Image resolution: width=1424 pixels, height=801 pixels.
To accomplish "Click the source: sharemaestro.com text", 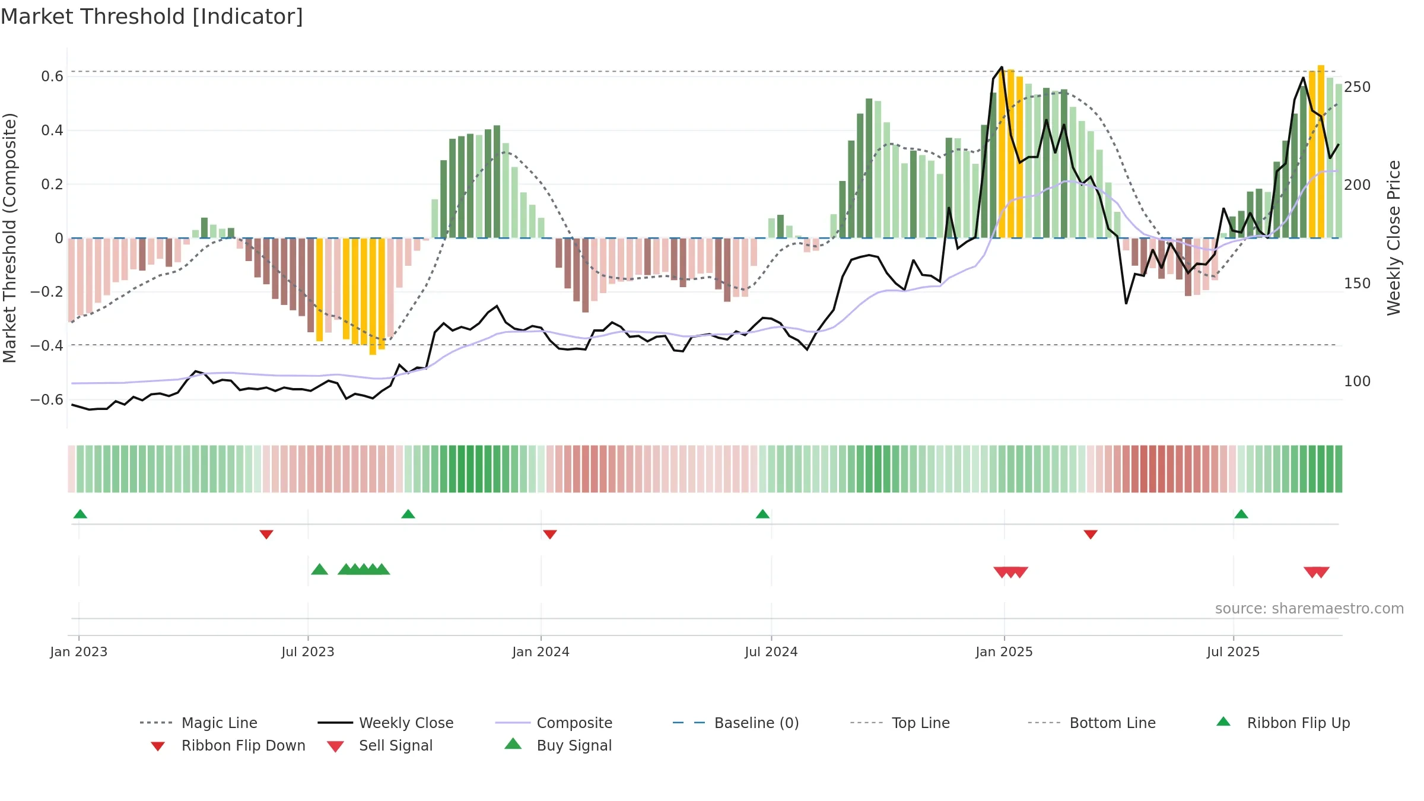I will (x=1309, y=609).
